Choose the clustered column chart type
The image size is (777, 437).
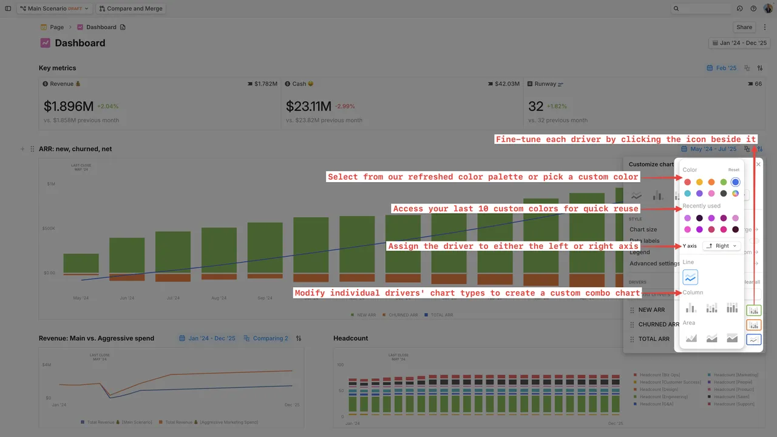pyautogui.click(x=691, y=308)
